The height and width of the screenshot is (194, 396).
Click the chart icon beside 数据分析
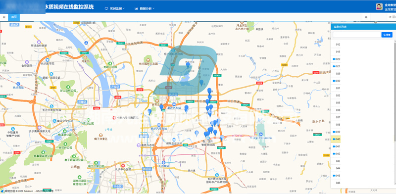coord(137,8)
